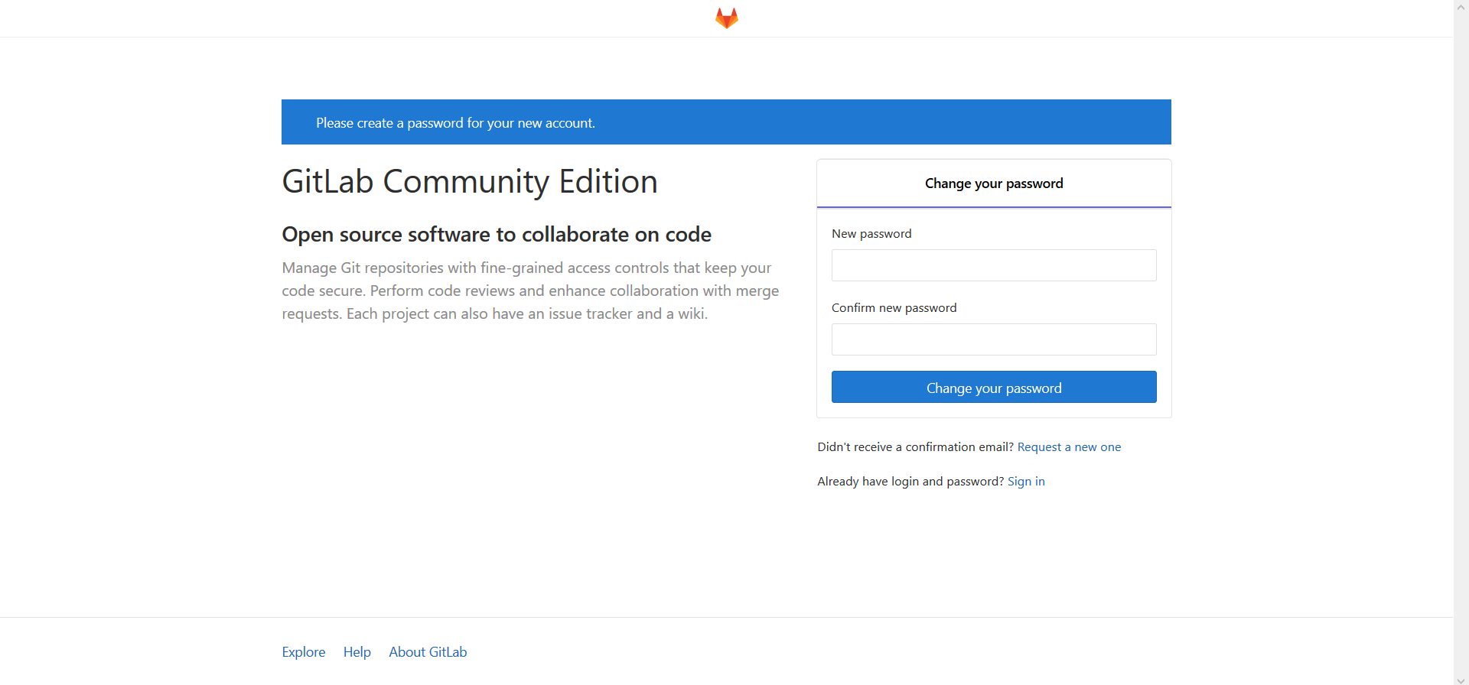Click the 'Already have login and password?' text
1469x685 pixels.
[x=910, y=482]
